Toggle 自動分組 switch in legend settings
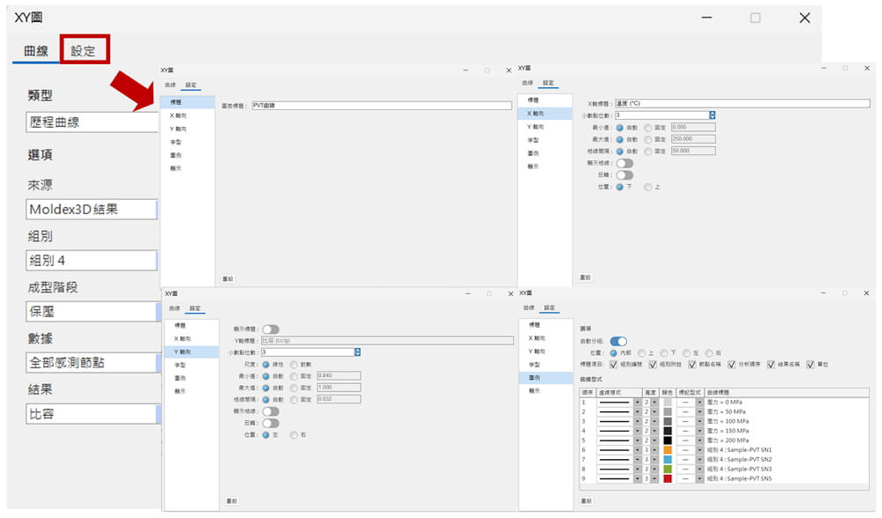The height and width of the screenshot is (518, 882). [618, 341]
